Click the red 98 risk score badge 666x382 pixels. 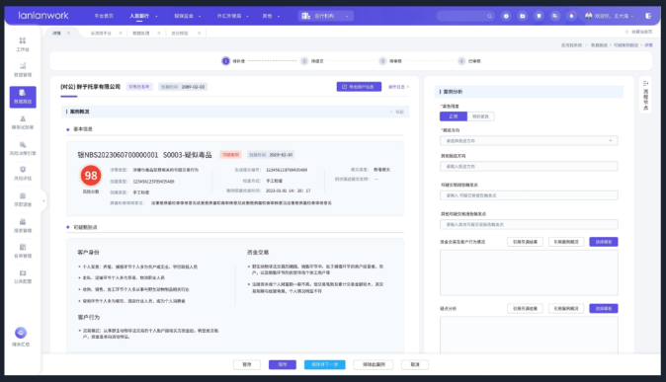[x=91, y=176]
